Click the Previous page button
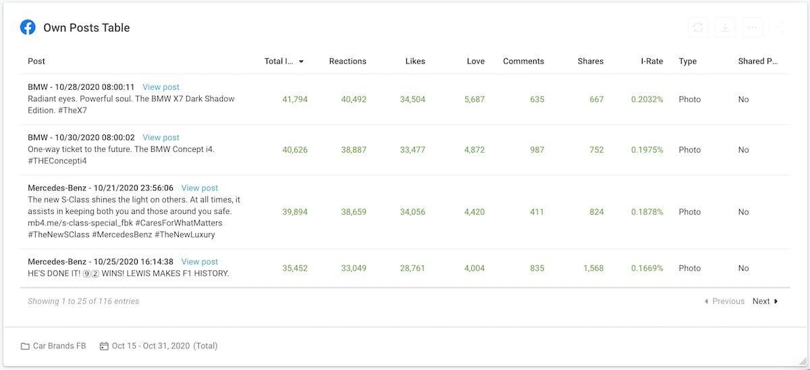 point(724,302)
